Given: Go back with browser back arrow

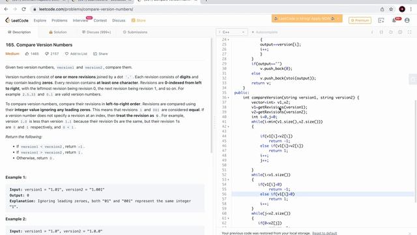Looking at the screenshot, I should point(6,9).
